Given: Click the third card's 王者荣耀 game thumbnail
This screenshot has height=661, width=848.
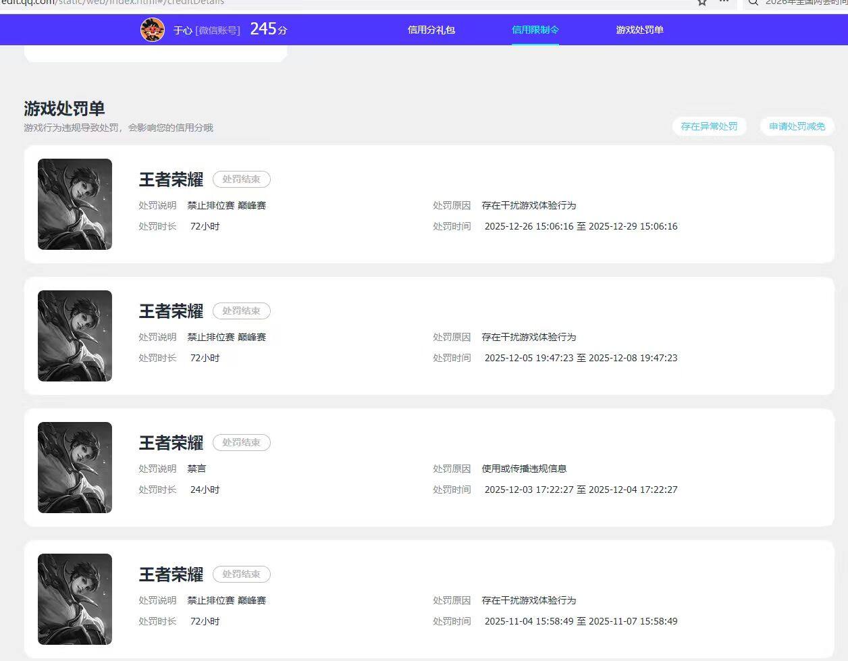Looking at the screenshot, I should (x=75, y=467).
